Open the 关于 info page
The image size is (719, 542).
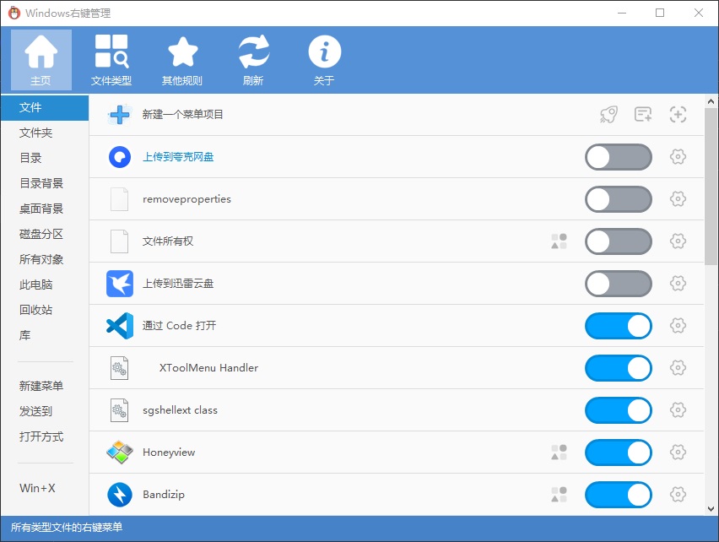tap(324, 60)
